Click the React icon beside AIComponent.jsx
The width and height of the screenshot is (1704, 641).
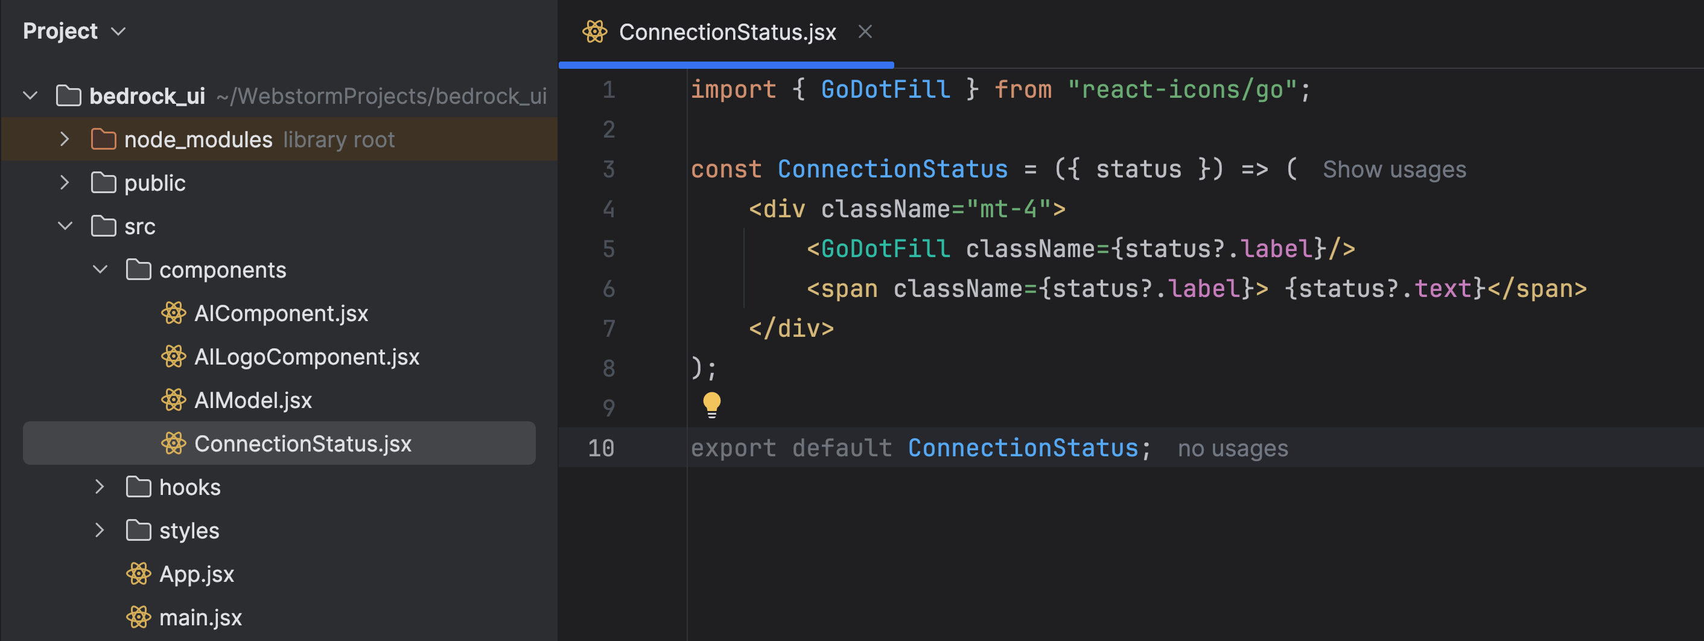point(173,313)
